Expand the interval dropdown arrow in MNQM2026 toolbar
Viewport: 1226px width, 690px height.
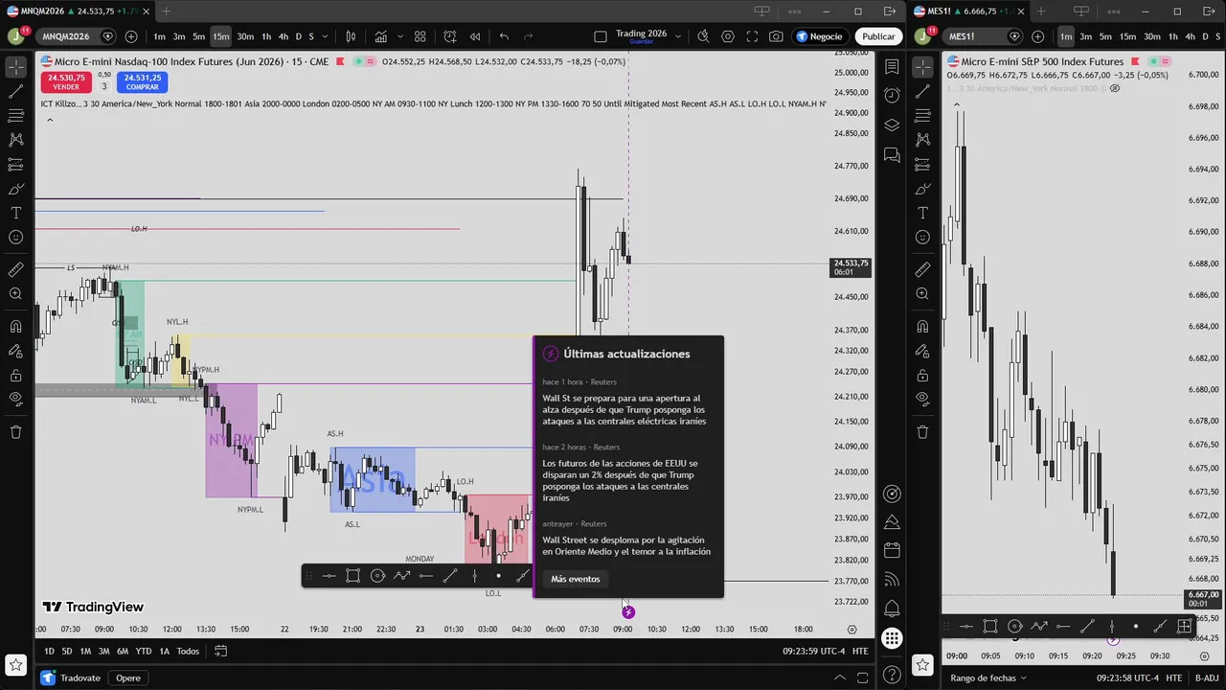pyautogui.click(x=326, y=36)
